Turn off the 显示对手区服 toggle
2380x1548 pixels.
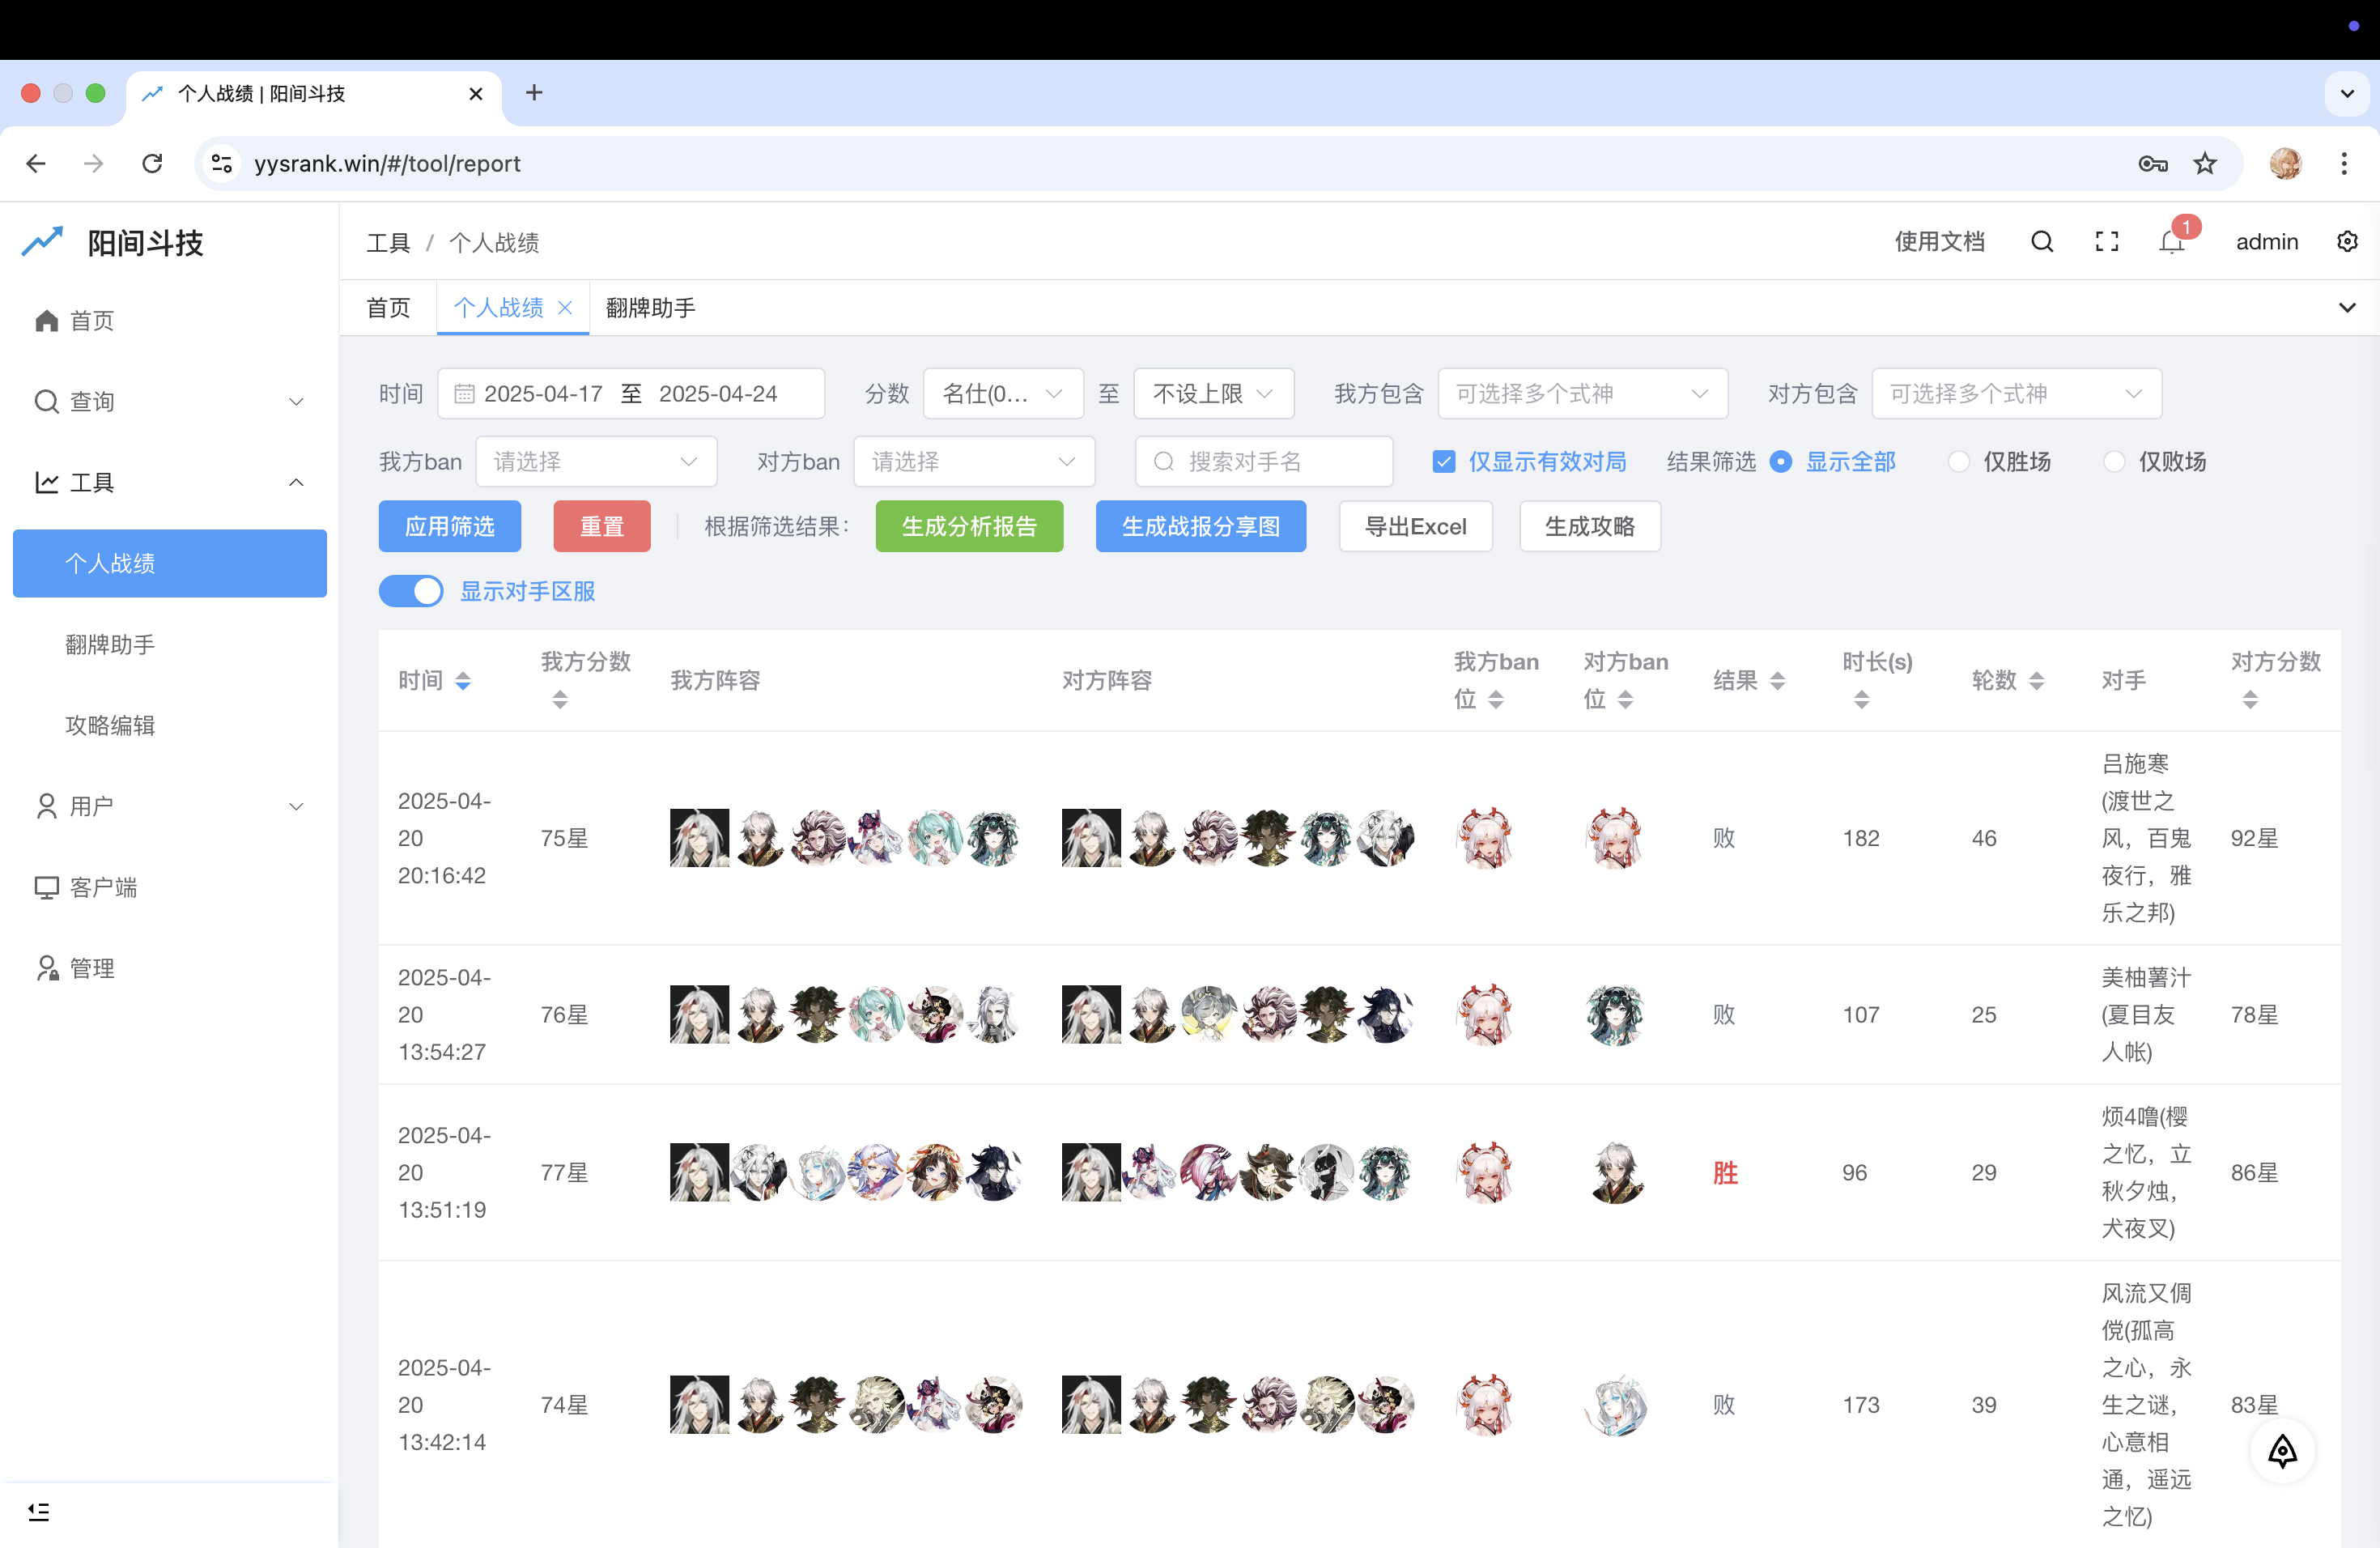click(x=411, y=591)
